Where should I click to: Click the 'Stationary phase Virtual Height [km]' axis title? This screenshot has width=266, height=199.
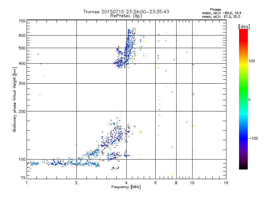15,100
